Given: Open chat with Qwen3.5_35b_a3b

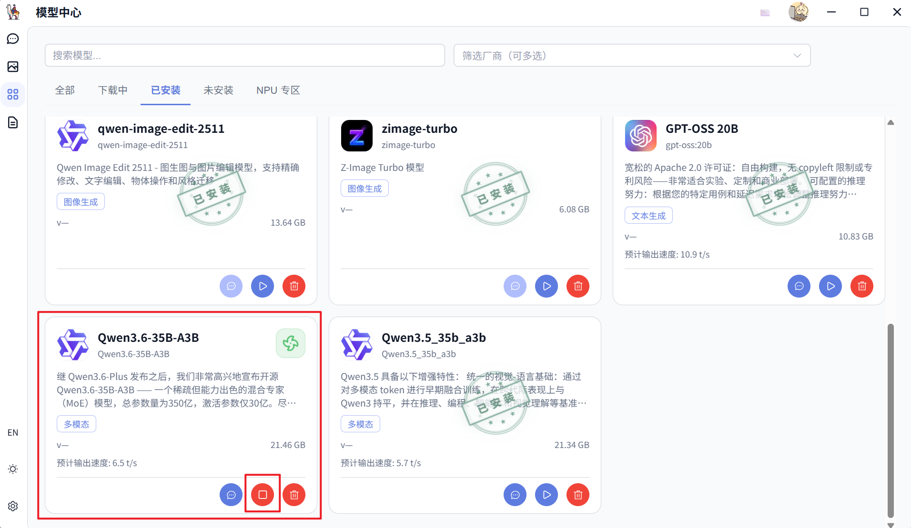Looking at the screenshot, I should click(515, 495).
